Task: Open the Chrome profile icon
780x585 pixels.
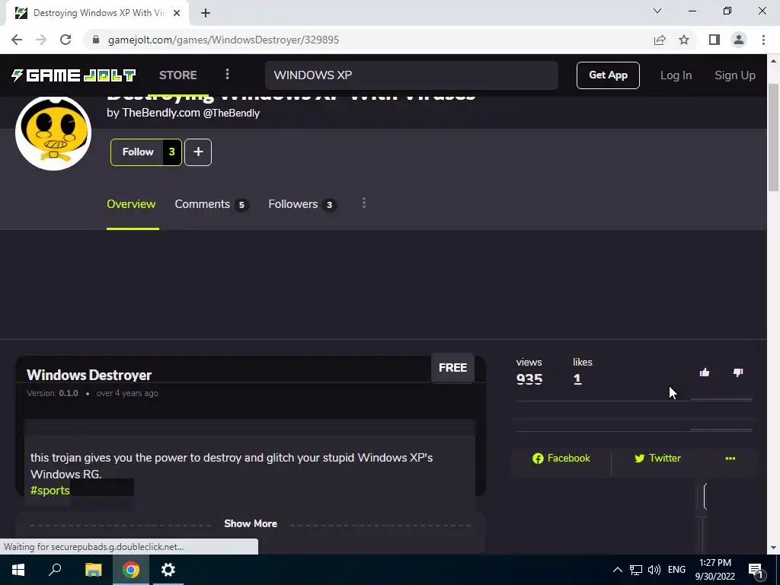Action: point(739,40)
